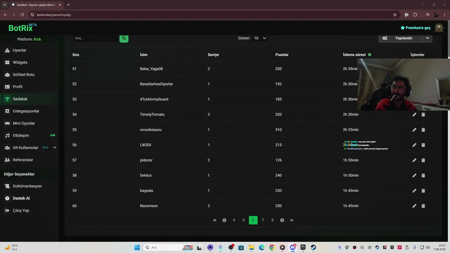Expand the Yapılandır dropdown arrow

pyautogui.click(x=427, y=38)
